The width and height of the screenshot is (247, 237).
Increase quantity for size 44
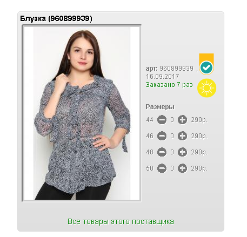tap(182, 120)
